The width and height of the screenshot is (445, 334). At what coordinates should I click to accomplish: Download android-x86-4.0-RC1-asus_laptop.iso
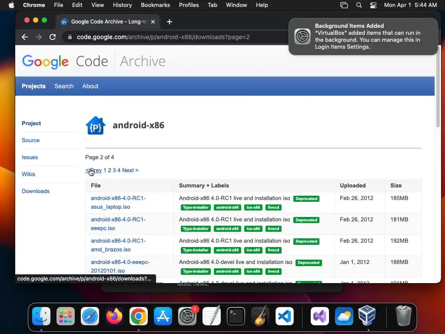(x=118, y=203)
